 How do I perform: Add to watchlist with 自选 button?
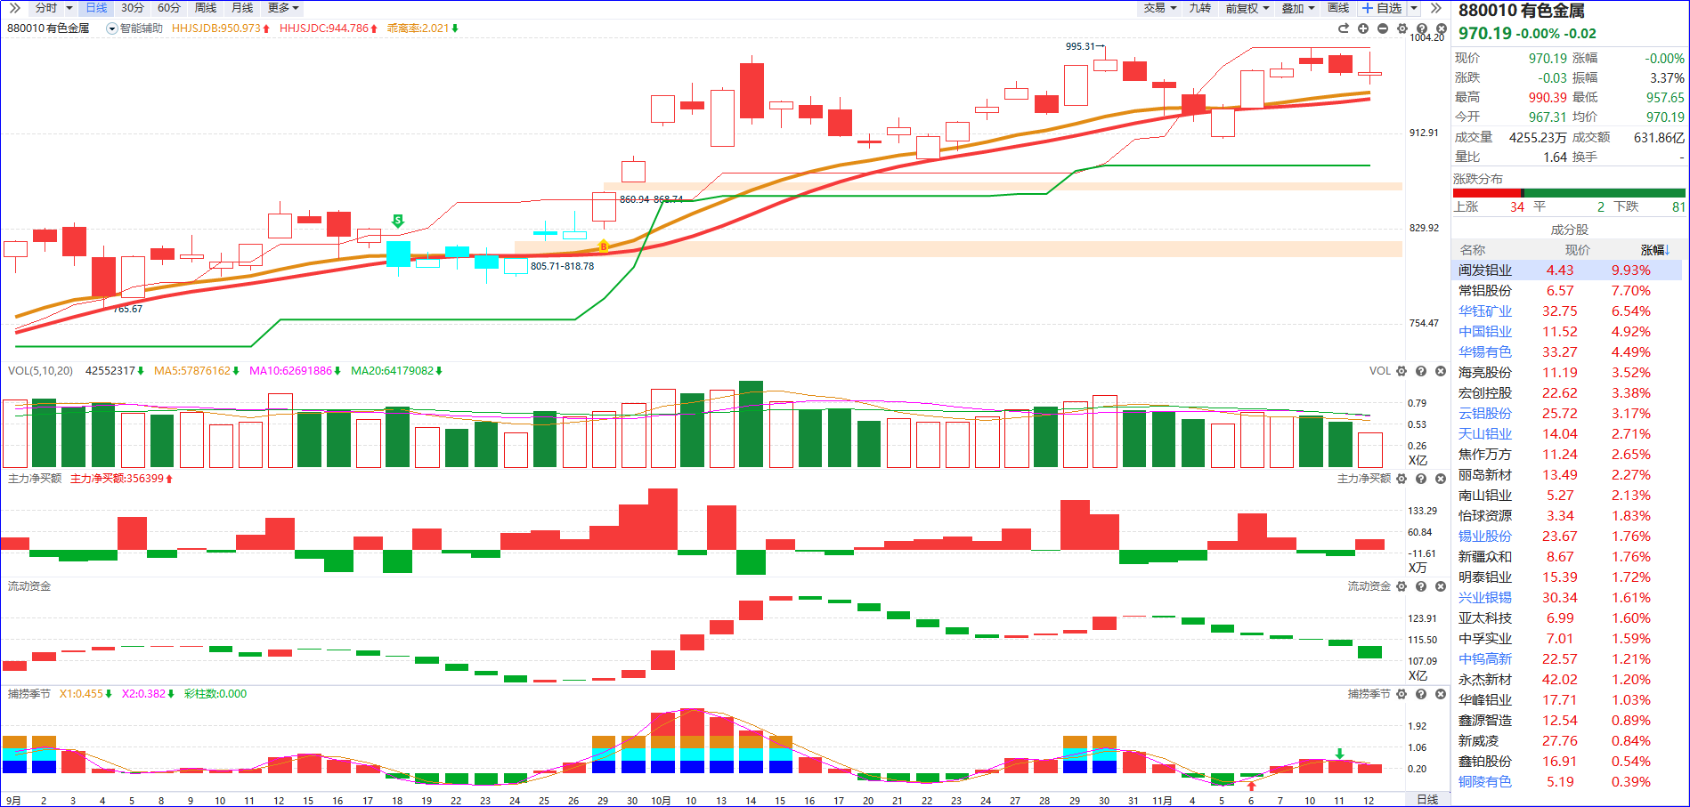1382,8
